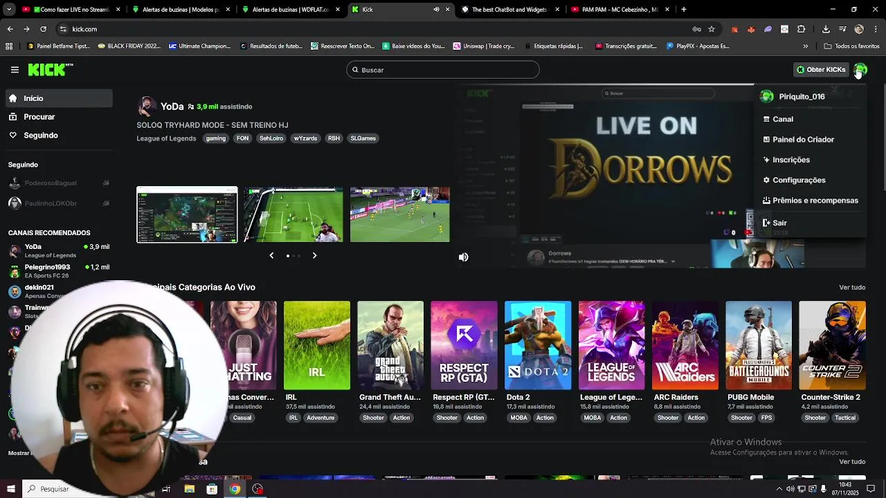Bookmark this page with the star
The height and width of the screenshot is (498, 886).
point(712,29)
